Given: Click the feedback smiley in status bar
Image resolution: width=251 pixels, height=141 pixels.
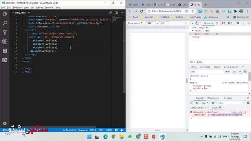Looking at the screenshot, I should pyautogui.click(x=116, y=130).
